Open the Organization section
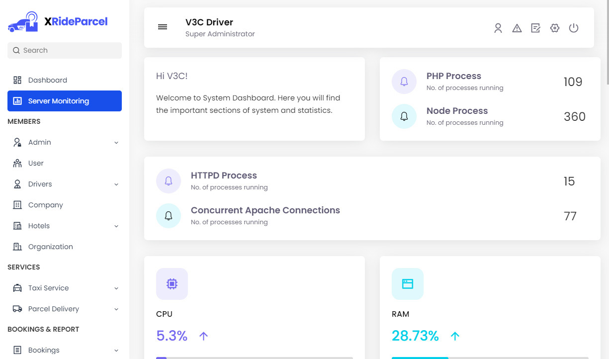This screenshot has height=359, width=609. (50, 247)
